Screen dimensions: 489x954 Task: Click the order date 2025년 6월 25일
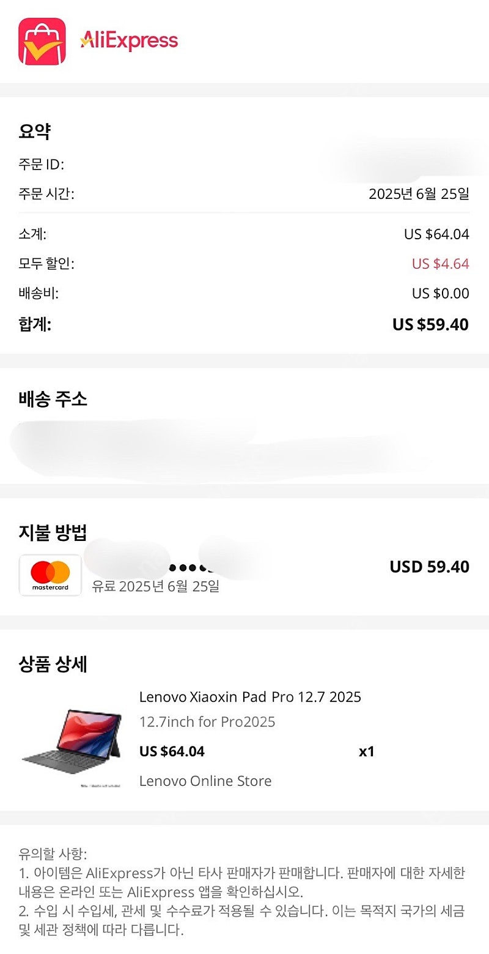(x=419, y=194)
